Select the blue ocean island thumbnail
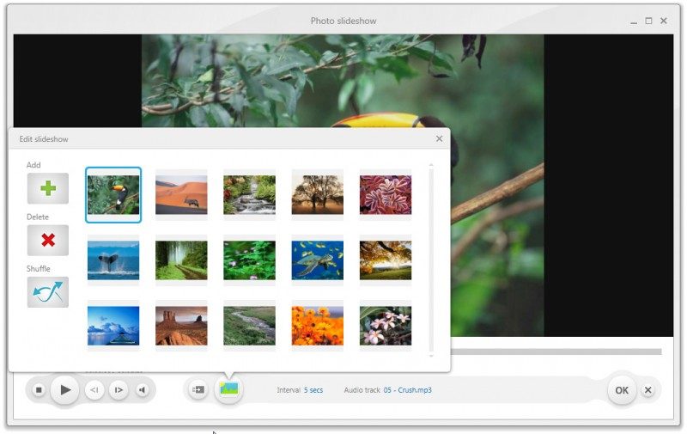This screenshot has height=434, width=687. (113, 325)
